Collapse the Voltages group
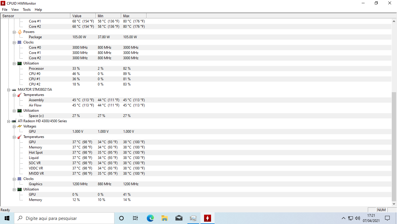397x224 pixels. coord(14,126)
